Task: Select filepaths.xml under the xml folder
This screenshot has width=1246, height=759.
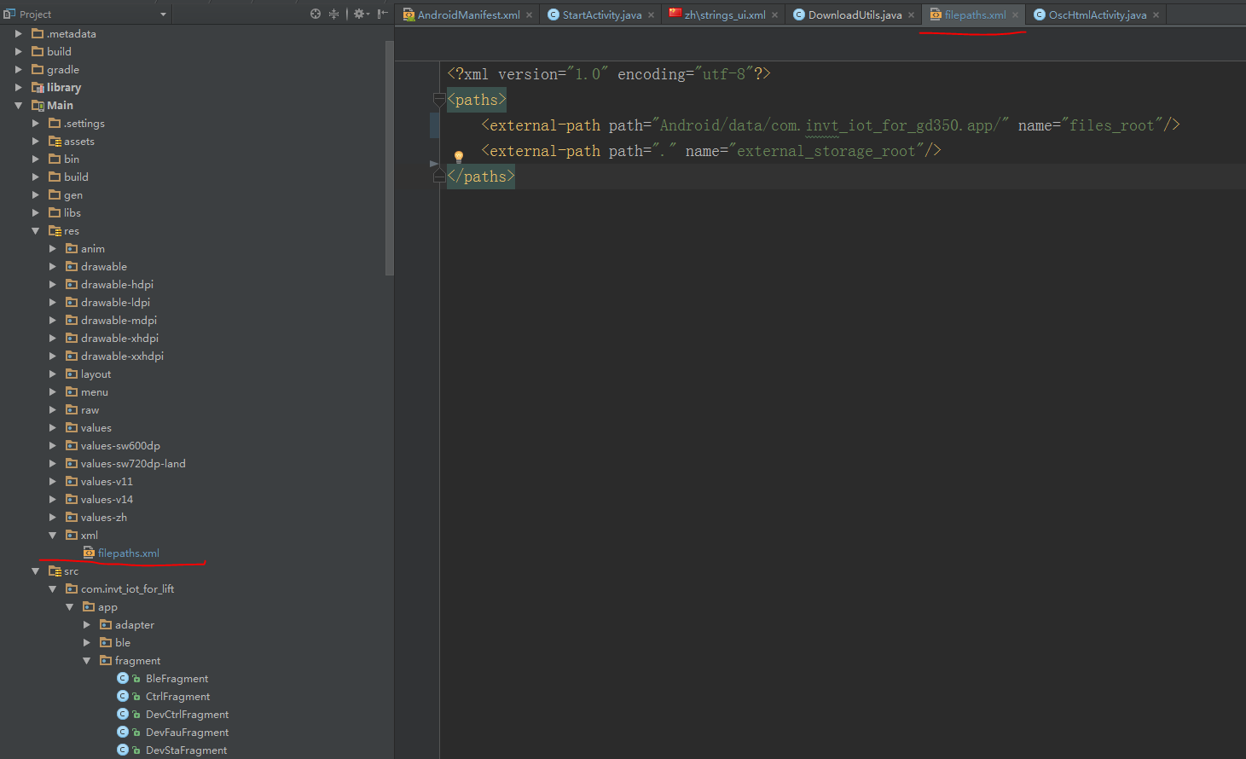Action: click(x=130, y=553)
